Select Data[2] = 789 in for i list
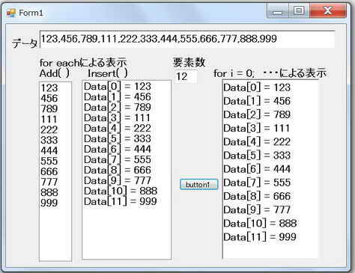Screen dimensions: 355x273 257,114
